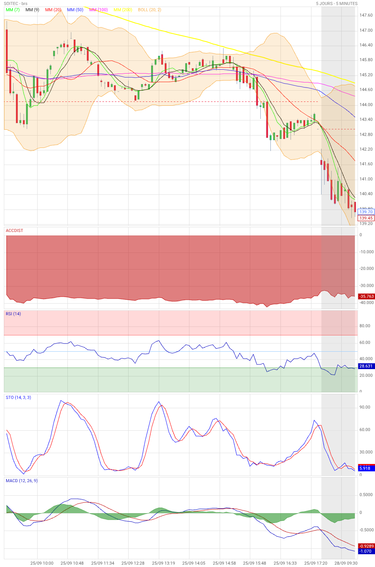375x567 pixels.
Task: Click the 80.00 RSI axis label
Action: 365,326
